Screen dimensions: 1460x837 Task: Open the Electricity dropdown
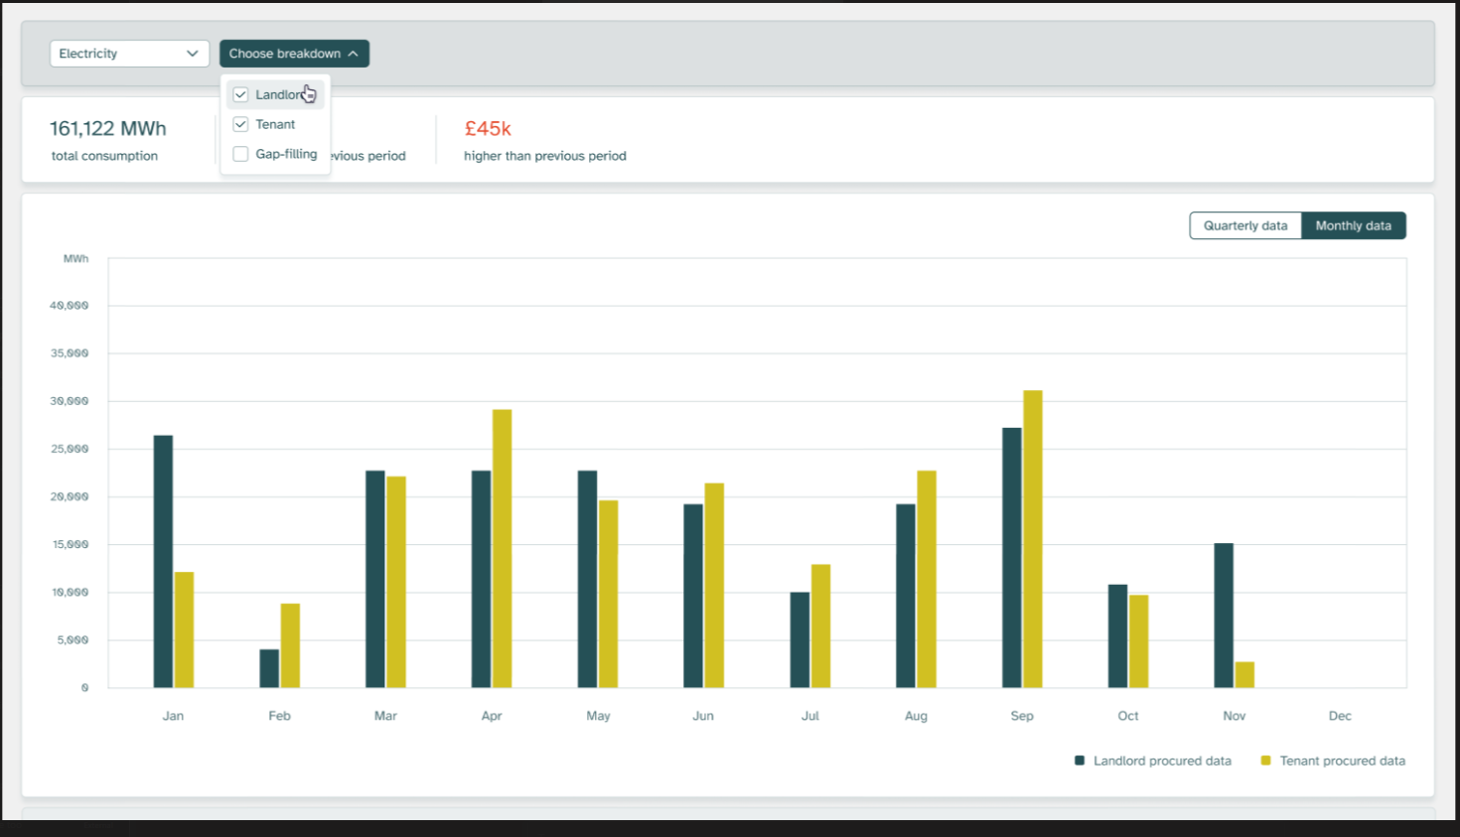(128, 54)
